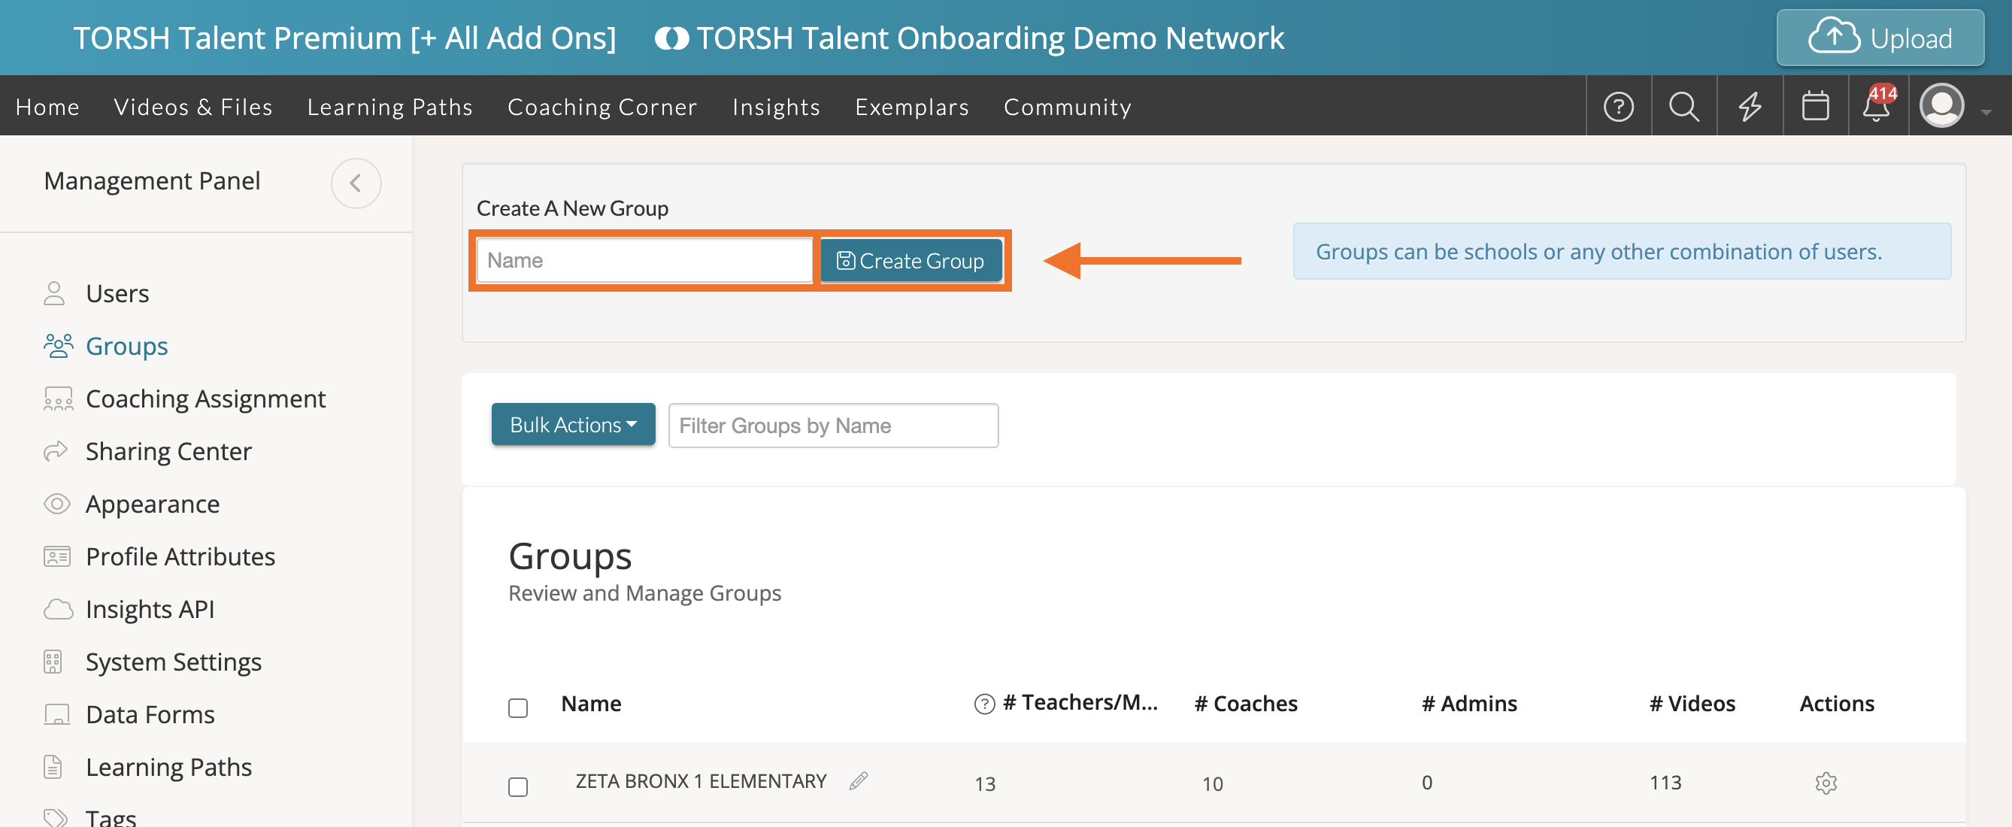Click the Coaching Assignment sidebar icon
The height and width of the screenshot is (827, 2012).
58,398
